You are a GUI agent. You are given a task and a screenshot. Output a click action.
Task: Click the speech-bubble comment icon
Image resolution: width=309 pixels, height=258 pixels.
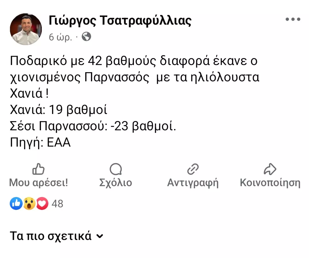pyautogui.click(x=116, y=169)
